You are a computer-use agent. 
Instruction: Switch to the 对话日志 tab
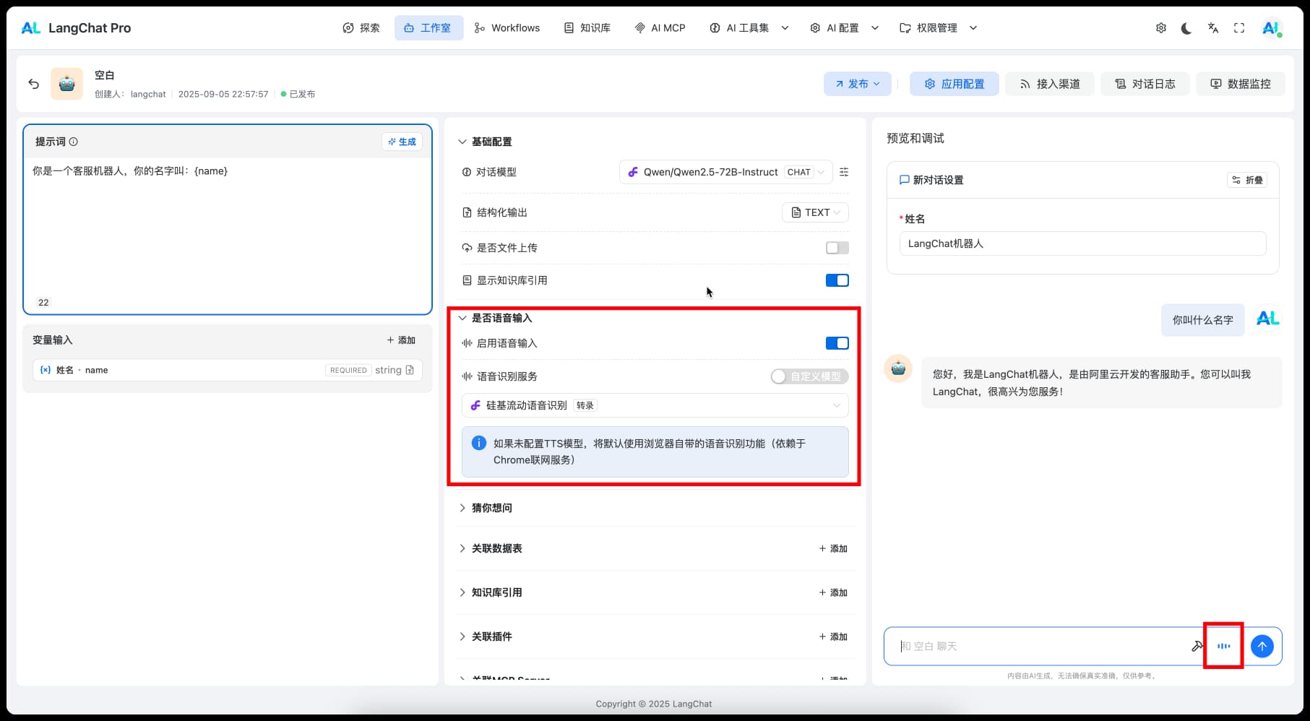[1145, 84]
